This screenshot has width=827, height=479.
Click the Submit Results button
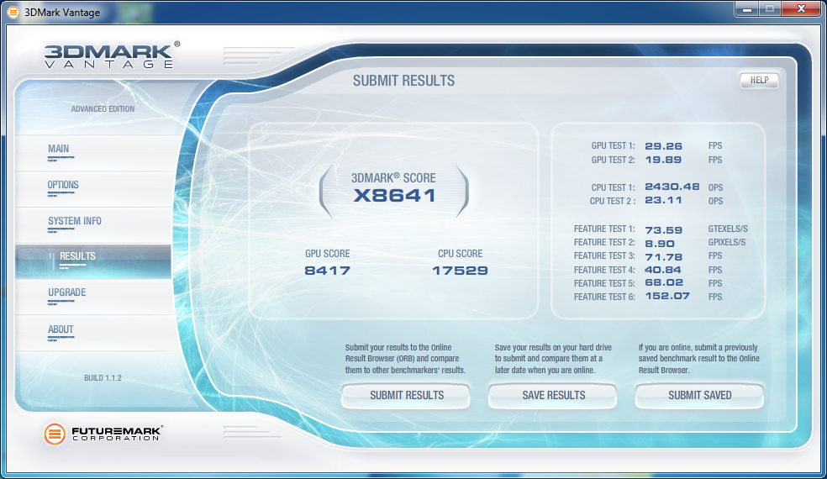[x=407, y=395]
